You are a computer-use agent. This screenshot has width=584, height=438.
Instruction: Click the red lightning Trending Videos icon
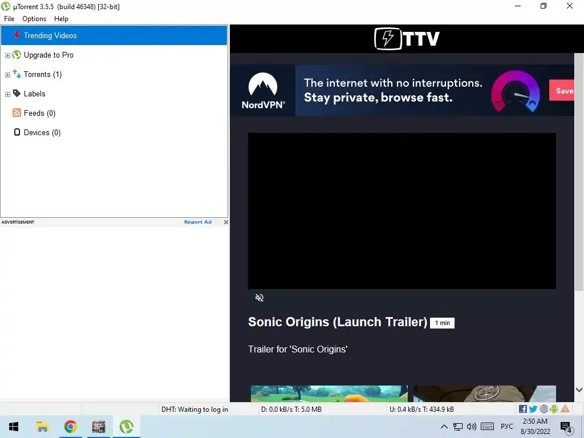click(17, 35)
